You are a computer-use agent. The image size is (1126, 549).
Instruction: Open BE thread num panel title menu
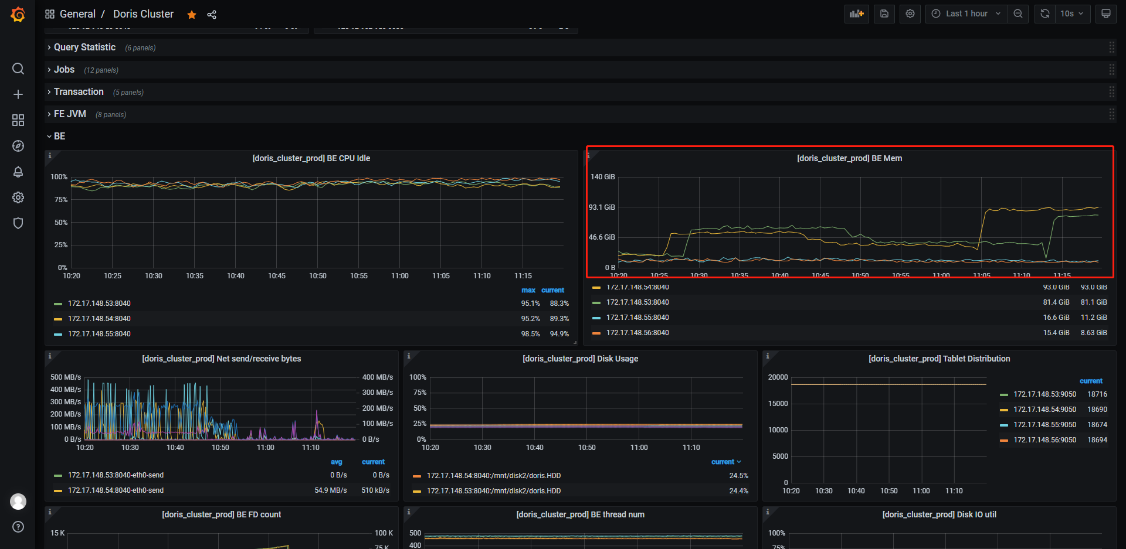click(x=581, y=514)
